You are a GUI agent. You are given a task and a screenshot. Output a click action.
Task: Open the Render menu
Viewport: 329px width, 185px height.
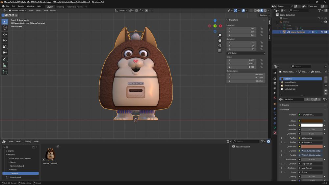[x=21, y=6]
